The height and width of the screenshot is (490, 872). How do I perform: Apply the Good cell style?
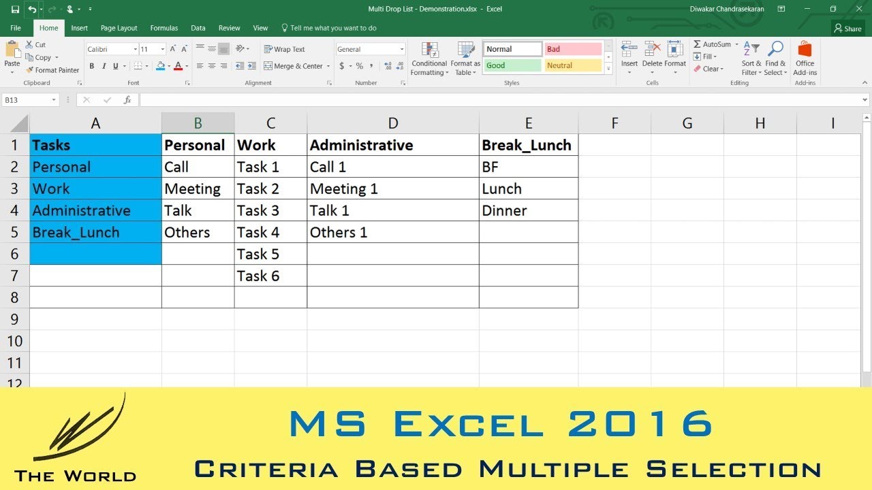pyautogui.click(x=512, y=65)
